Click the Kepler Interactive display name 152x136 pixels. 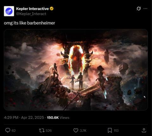point(32,9)
